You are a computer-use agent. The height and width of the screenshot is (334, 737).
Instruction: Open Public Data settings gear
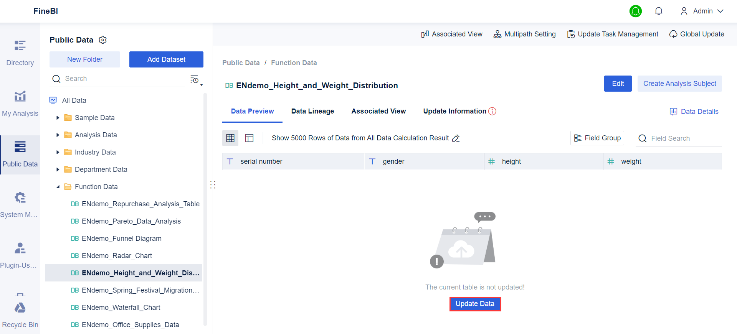(x=102, y=40)
